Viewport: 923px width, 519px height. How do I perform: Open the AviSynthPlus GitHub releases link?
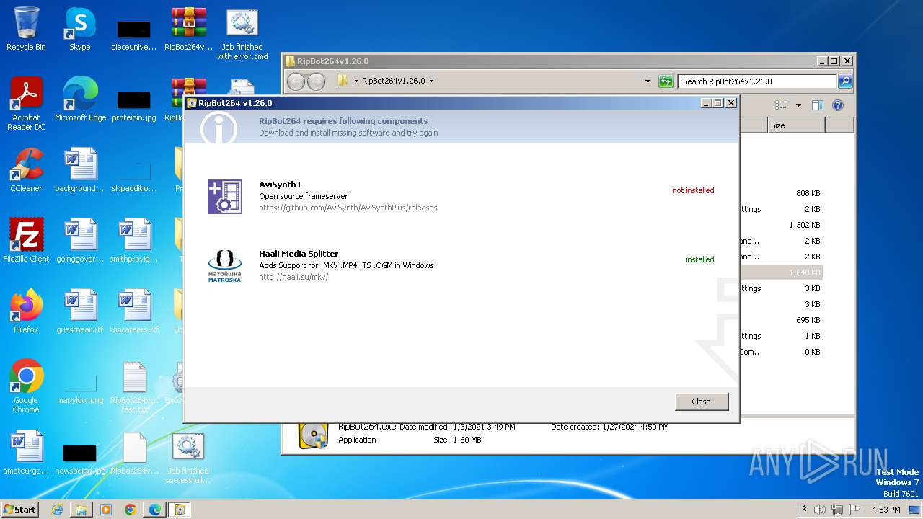click(348, 208)
